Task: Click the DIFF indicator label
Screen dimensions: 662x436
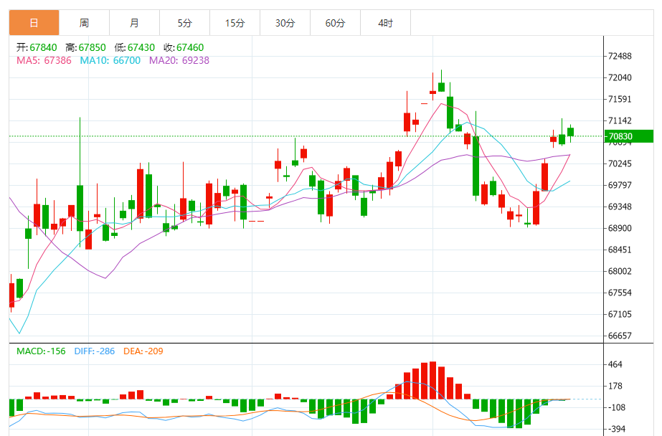Action: tap(96, 351)
